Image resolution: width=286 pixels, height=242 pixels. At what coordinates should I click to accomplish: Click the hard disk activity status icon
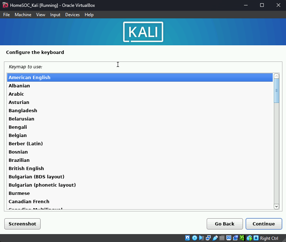tap(188, 238)
